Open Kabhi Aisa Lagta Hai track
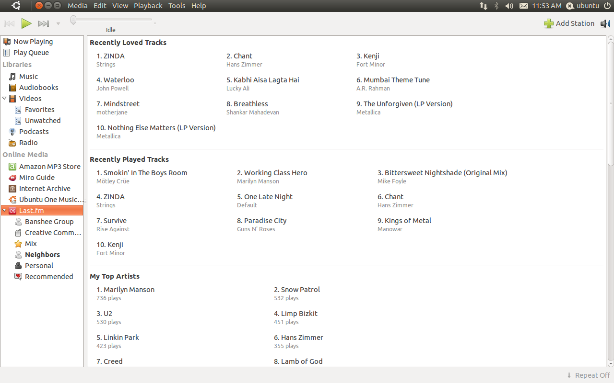Screen dimensions: 614x383 (x=263, y=80)
